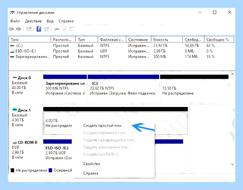
Task: Sort by the Свободно % column header
Action: 219,40
